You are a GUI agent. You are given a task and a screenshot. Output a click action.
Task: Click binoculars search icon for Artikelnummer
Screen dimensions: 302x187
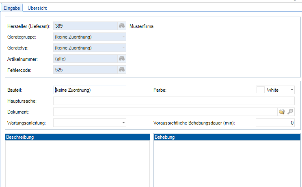[122, 59]
